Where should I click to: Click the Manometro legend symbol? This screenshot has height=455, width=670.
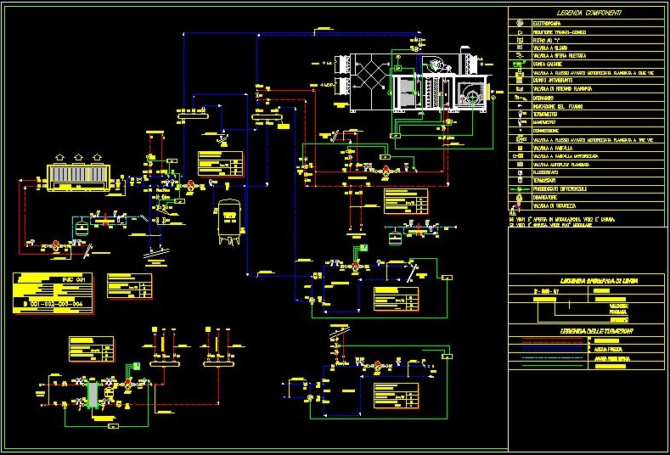point(519,122)
